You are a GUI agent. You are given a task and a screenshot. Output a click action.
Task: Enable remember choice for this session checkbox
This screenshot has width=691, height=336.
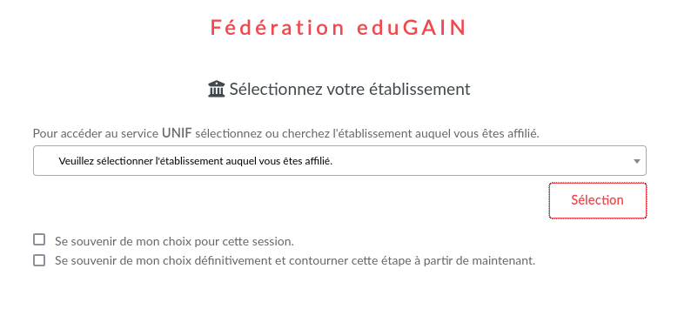pyautogui.click(x=39, y=239)
